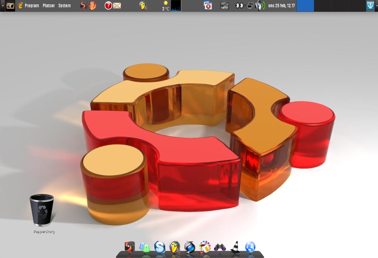378x258 pixels.
Task: Launch FL Studio from the dock
Action: pyautogui.click(x=175, y=247)
